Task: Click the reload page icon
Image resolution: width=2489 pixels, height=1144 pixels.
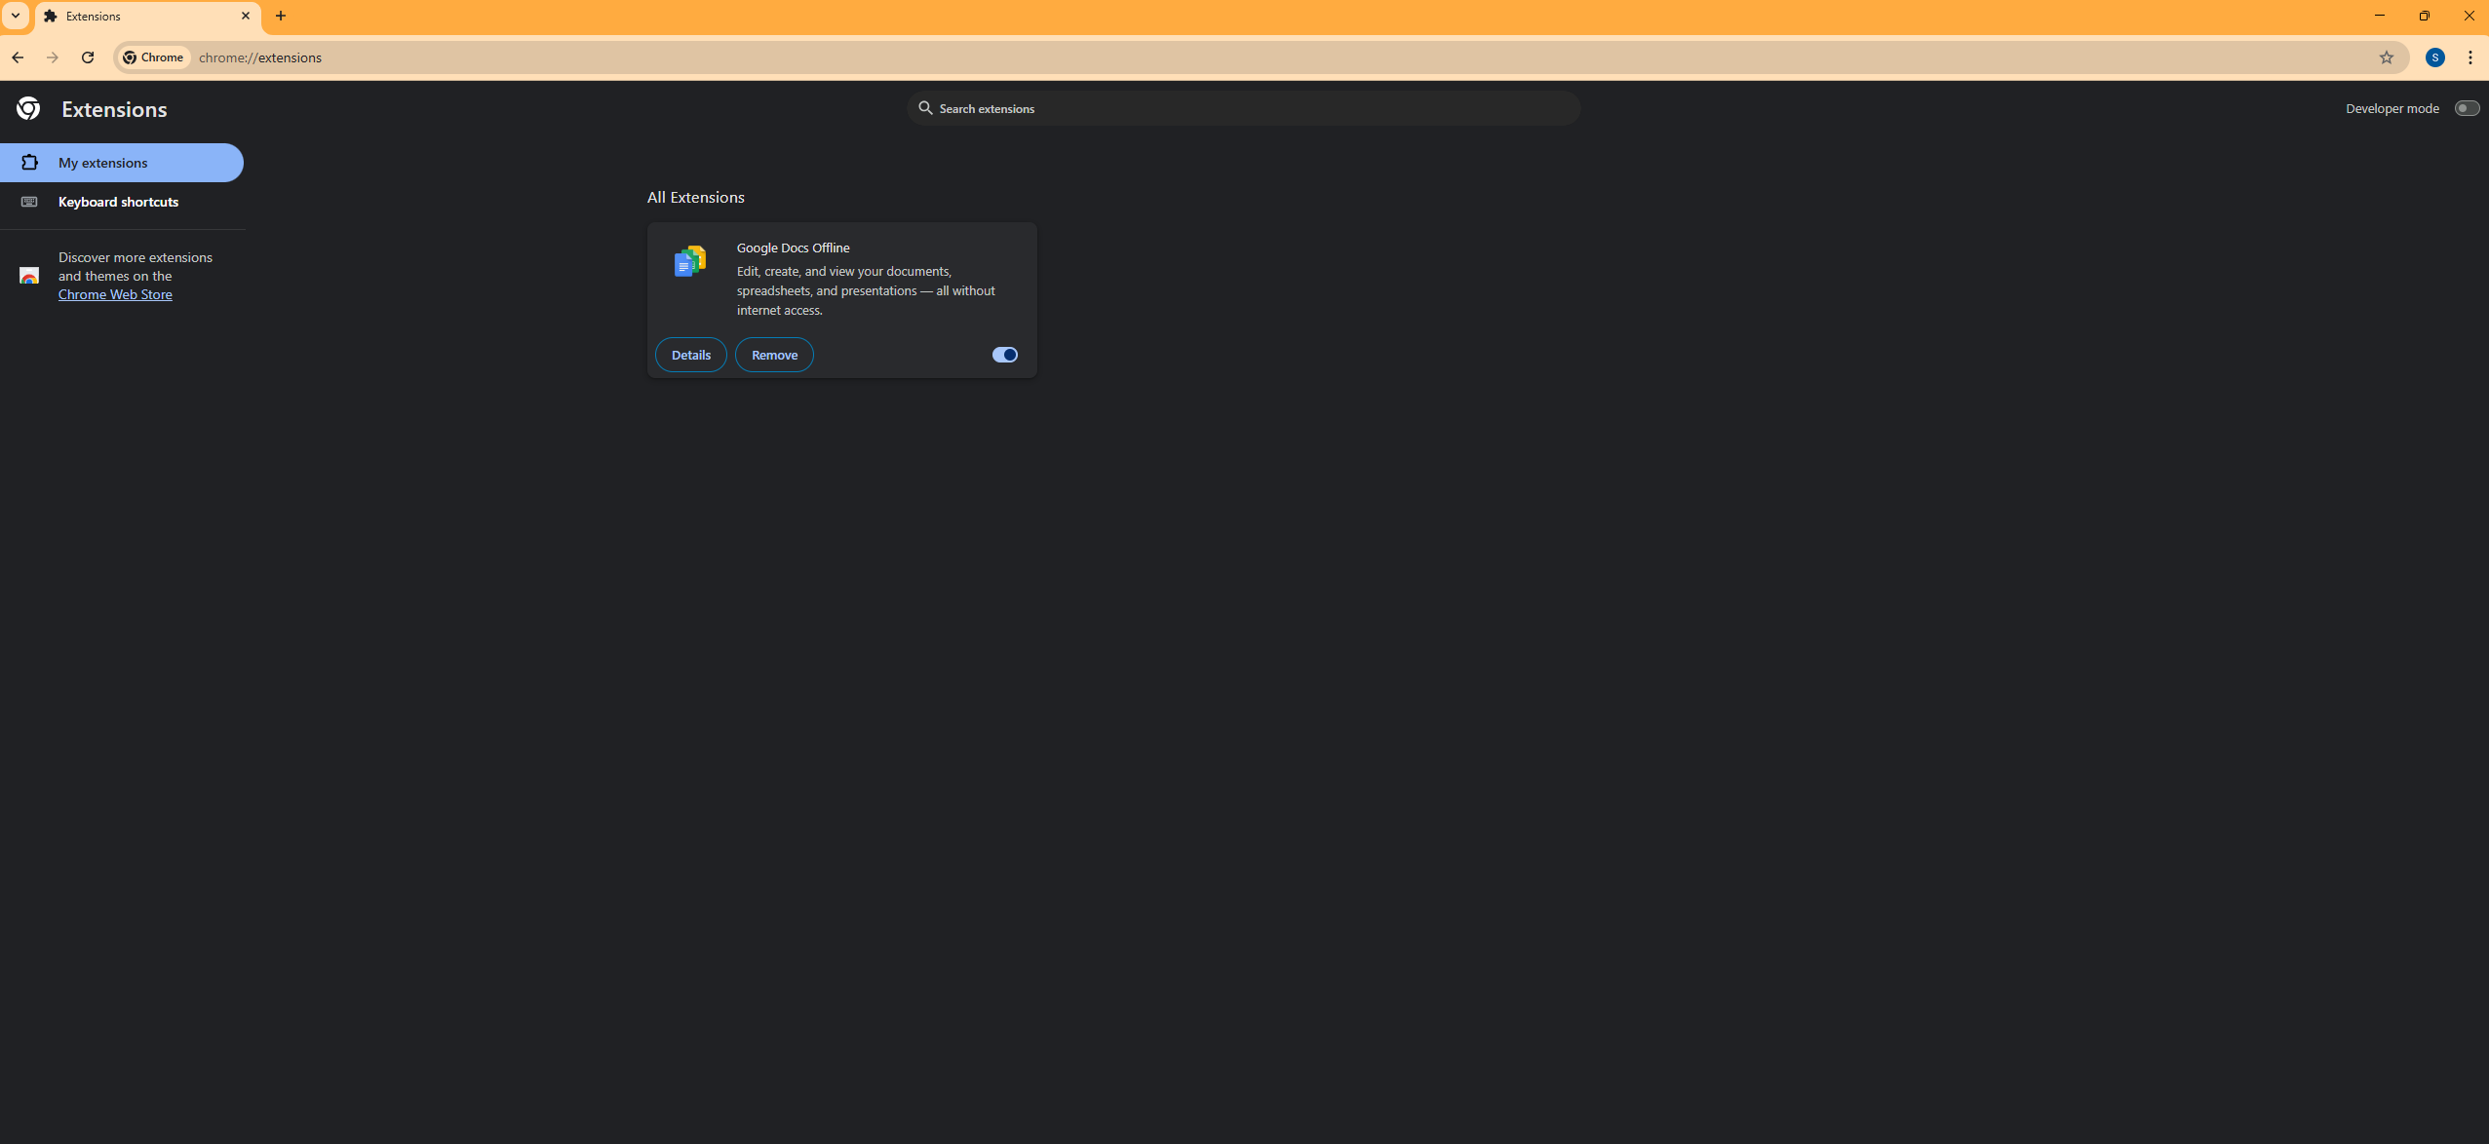Action: point(88,57)
